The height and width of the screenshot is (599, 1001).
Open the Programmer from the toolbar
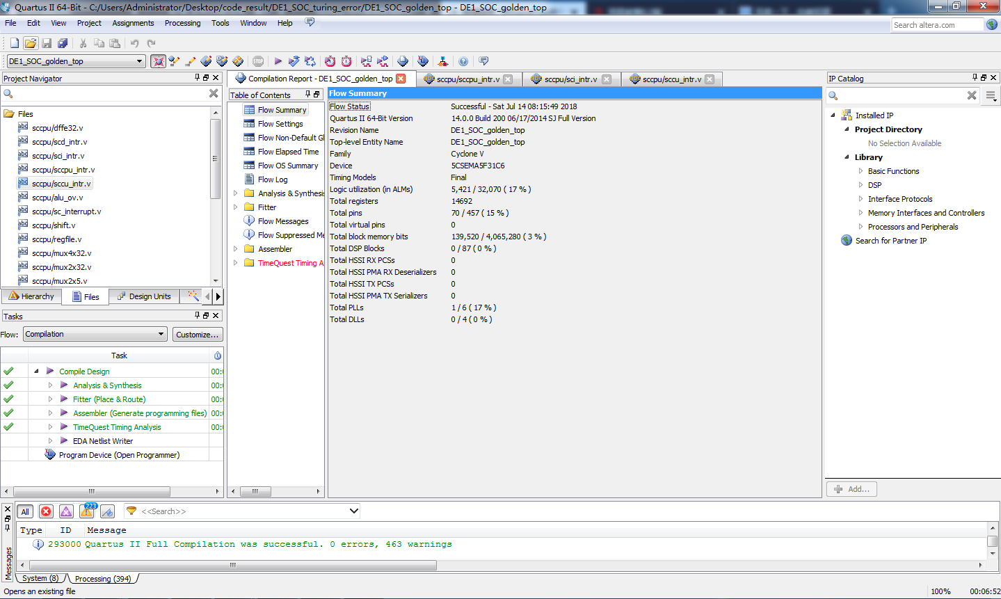[423, 61]
